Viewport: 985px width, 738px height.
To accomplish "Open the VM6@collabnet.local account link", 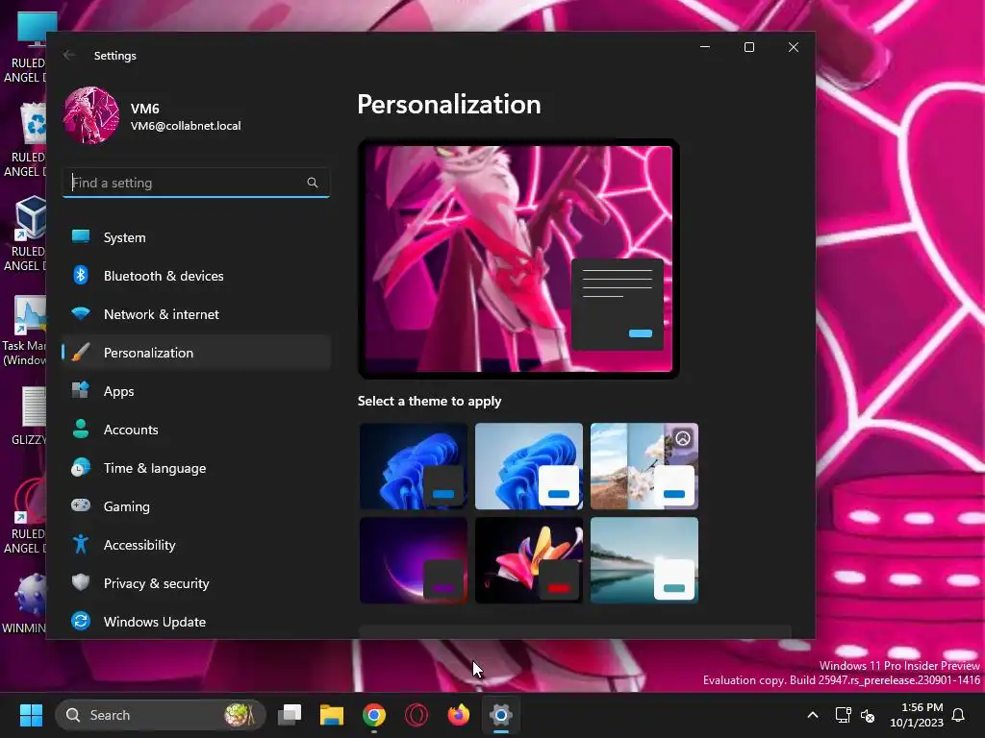I will (186, 126).
